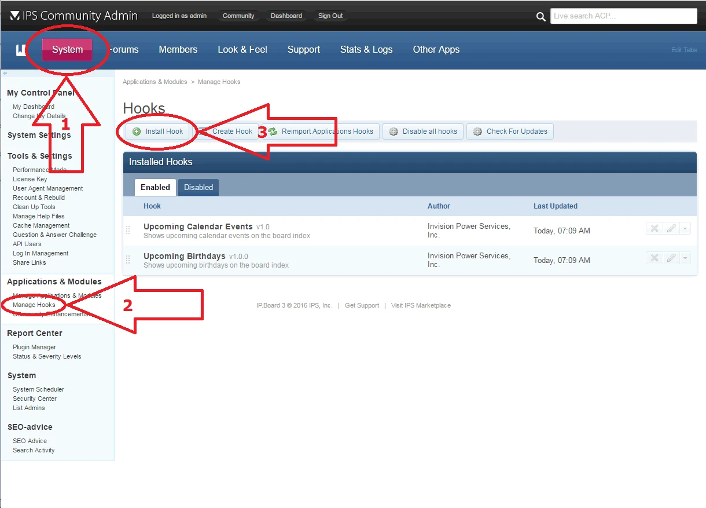
Task: Click the Get Support footer link
Action: [362, 305]
